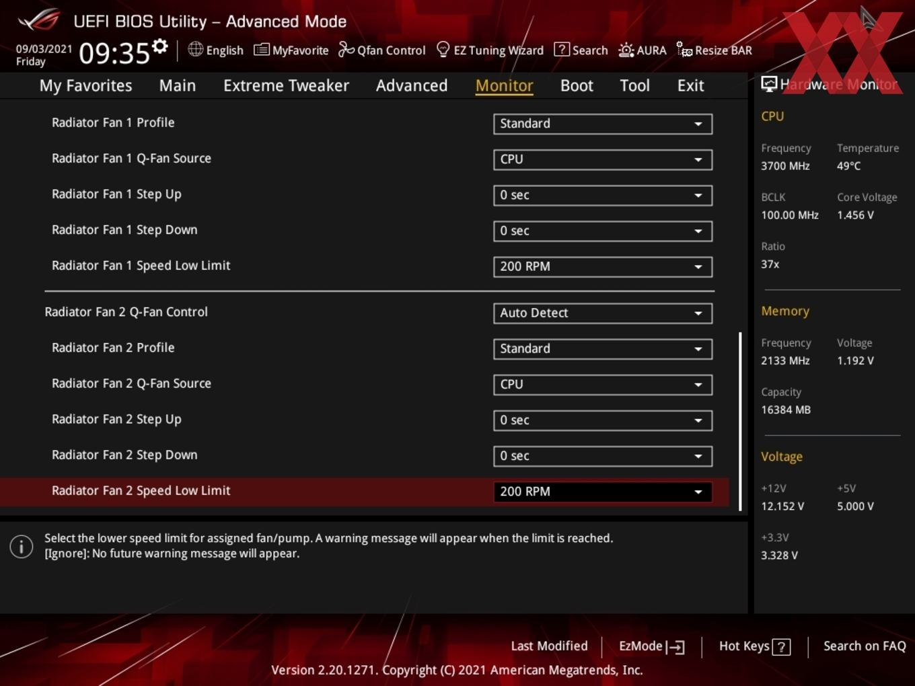
Task: Click the 09:35 clock display
Action: click(x=114, y=52)
